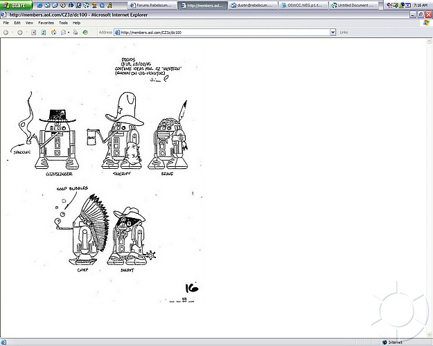Open the View menu

[29, 23]
